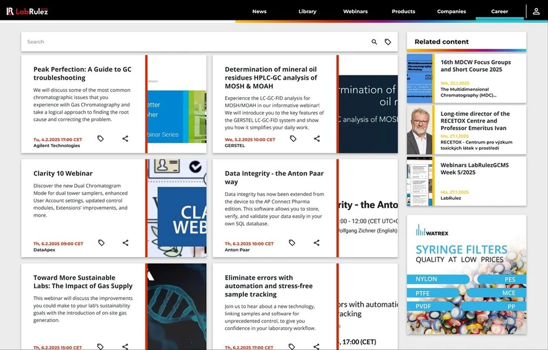Screen dimensions: 548x350
Task: Share the MOSH & MOAH webinar card
Action: 316,139
